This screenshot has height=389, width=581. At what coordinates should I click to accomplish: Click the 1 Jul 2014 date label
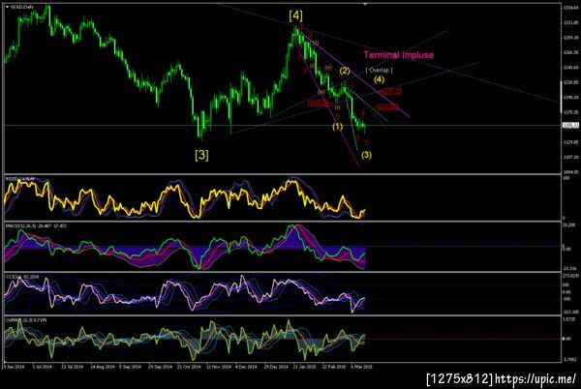pos(43,367)
